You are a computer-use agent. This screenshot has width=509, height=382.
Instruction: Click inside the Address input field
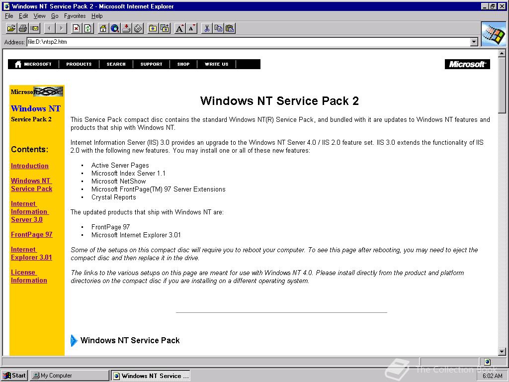click(x=249, y=42)
